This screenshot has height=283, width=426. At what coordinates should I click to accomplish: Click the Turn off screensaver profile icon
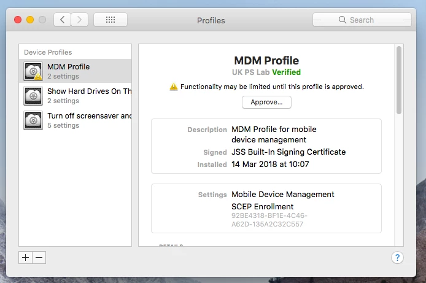33,120
